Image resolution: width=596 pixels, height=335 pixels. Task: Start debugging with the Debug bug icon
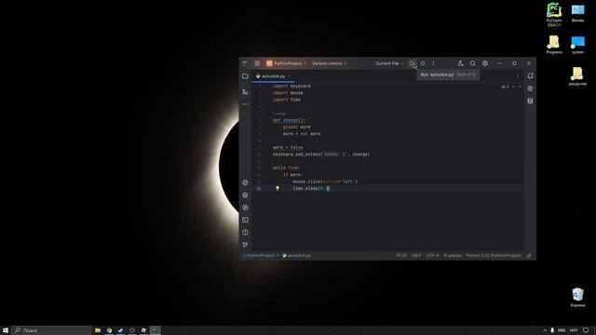[x=423, y=63]
